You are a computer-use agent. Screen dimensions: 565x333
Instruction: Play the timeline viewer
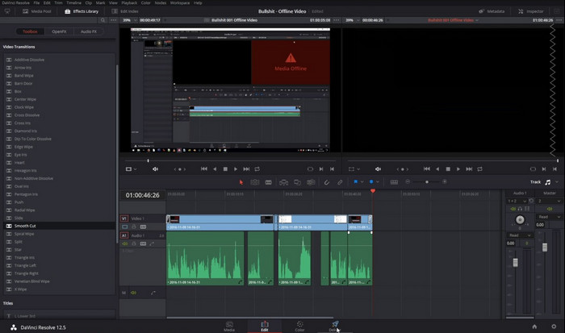tap(458, 169)
